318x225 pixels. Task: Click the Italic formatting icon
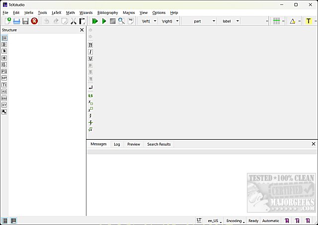pos(90,52)
